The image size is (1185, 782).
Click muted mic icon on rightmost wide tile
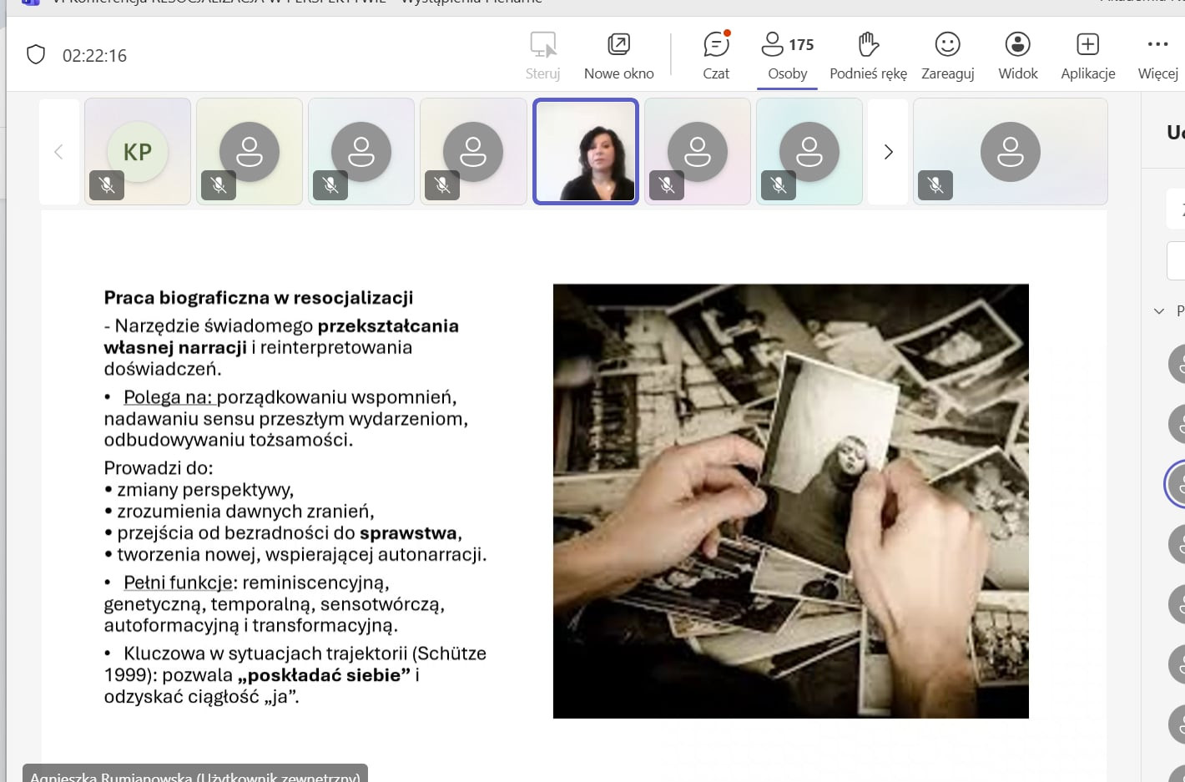click(935, 185)
